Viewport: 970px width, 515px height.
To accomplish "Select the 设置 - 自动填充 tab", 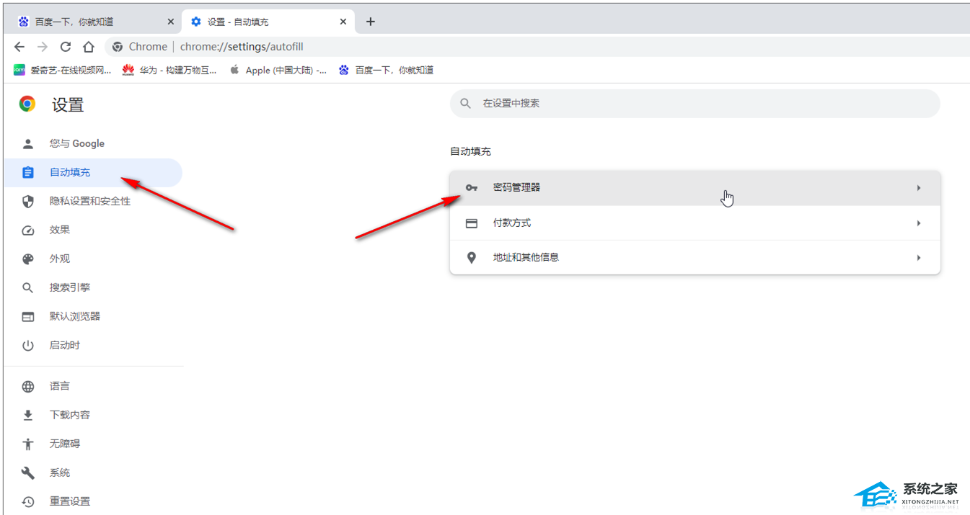I will (x=269, y=22).
